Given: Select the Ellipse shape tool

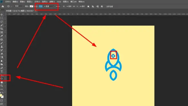Looking at the screenshot, I should pos(2,79).
